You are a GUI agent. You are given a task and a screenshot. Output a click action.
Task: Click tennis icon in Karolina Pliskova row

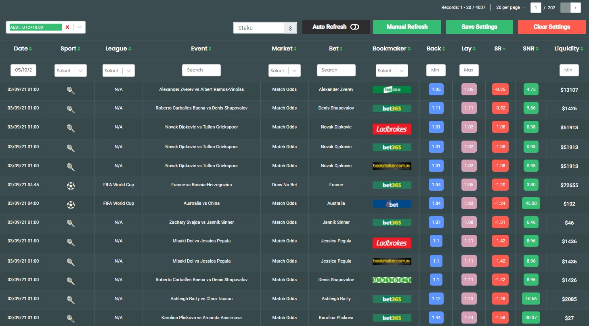coord(71,318)
